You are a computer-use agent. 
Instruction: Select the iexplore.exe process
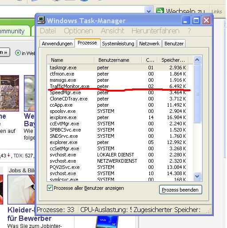click(x=118, y=117)
